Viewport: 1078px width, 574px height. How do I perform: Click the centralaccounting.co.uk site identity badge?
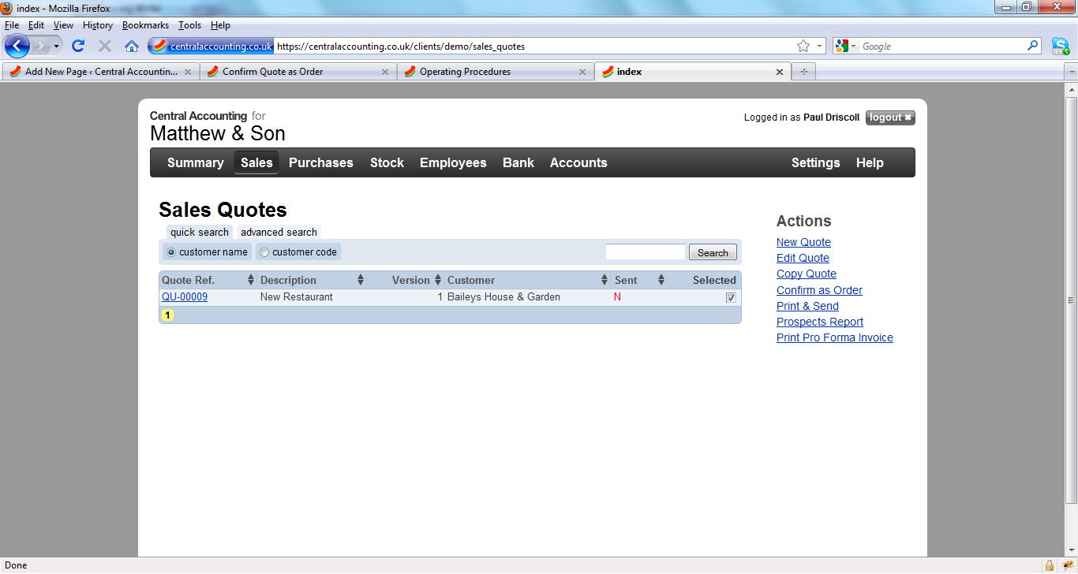point(211,47)
